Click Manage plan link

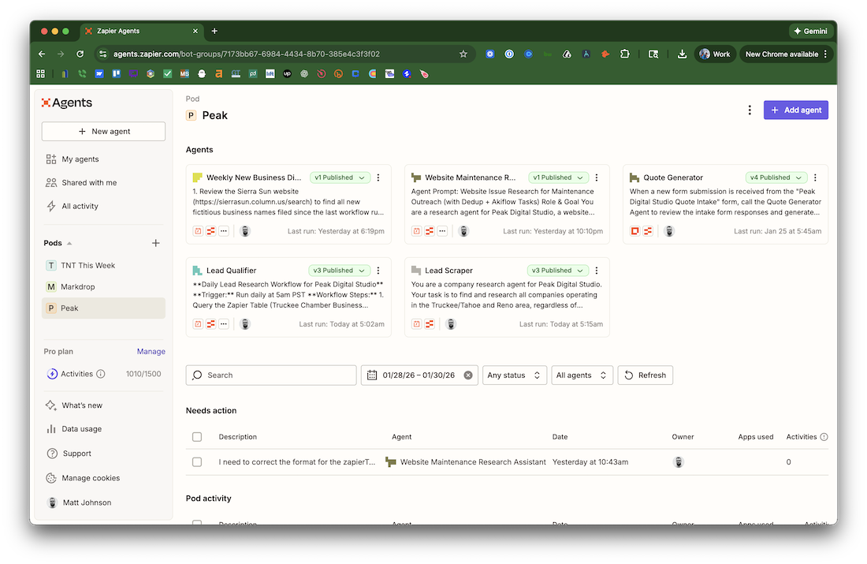click(151, 352)
